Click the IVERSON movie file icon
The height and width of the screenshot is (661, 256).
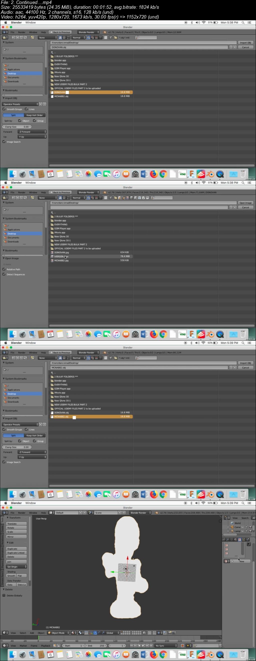click(52, 256)
